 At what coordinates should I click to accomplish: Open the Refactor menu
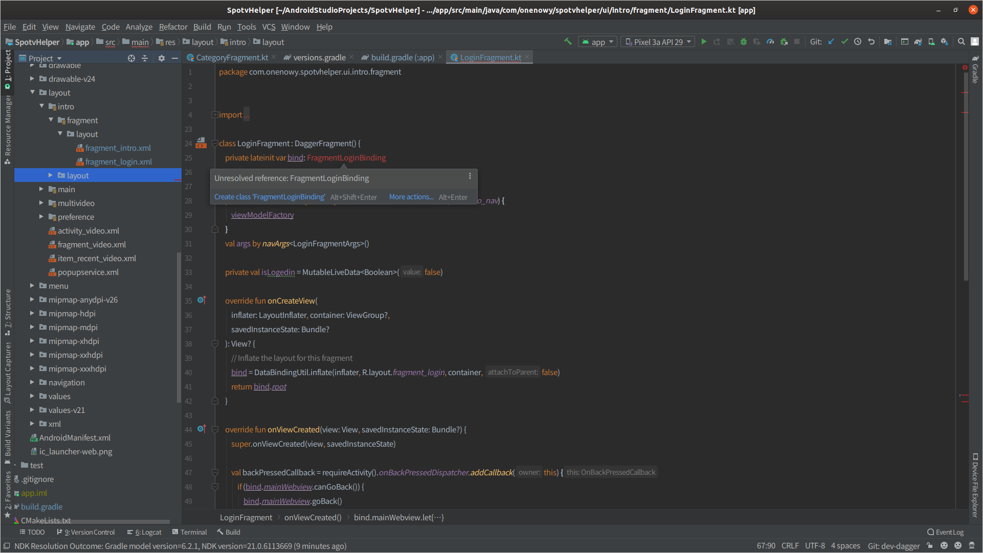click(x=173, y=27)
